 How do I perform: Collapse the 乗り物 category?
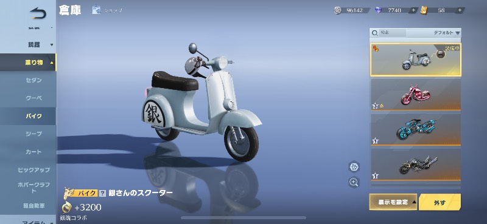coord(28,63)
